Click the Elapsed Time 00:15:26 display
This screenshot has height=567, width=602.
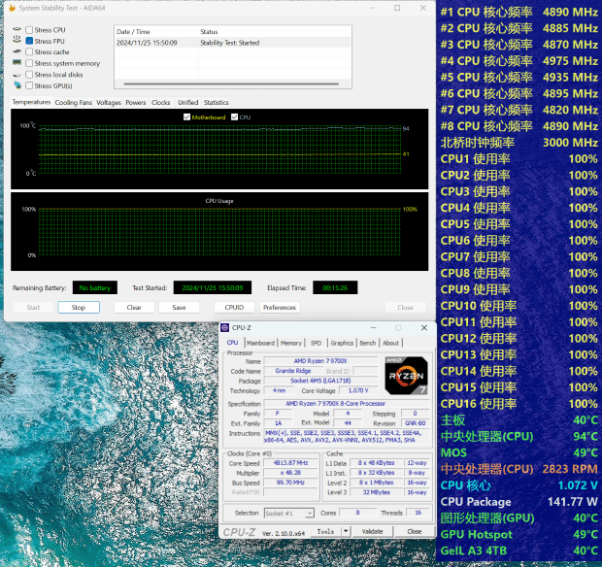(335, 287)
